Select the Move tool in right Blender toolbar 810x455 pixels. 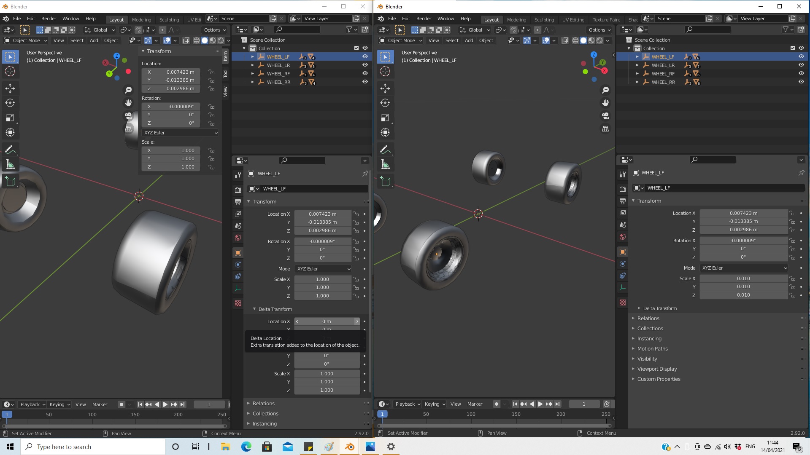pos(385,88)
